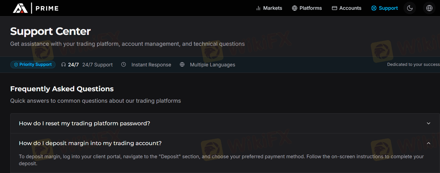Viewport: 440px width, 173px height.
Task: Collapse the deposit margin question chevron
Action: coord(429,143)
